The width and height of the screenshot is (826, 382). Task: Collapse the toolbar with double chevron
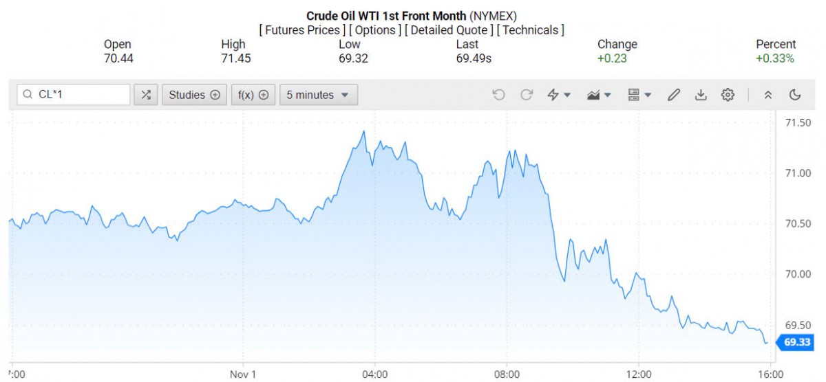pos(768,95)
